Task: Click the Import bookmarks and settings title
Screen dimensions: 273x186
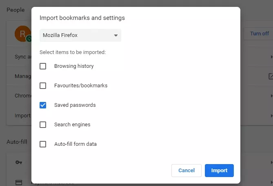Action: point(82,18)
